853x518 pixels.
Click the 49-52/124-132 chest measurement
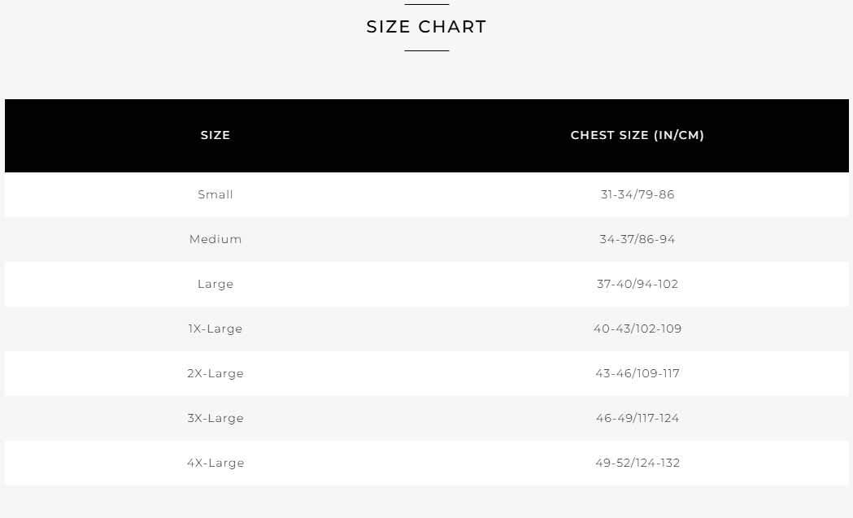point(638,463)
